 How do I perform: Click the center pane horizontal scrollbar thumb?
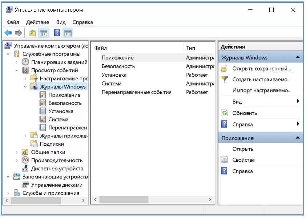click(x=124, y=199)
